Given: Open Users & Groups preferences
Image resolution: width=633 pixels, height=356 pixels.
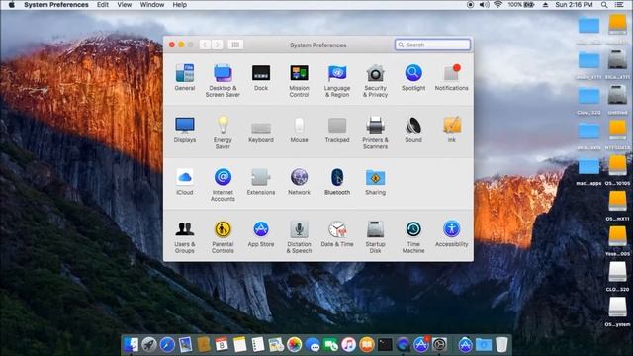Looking at the screenshot, I should (x=185, y=237).
